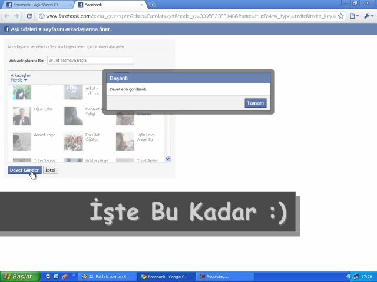This screenshot has height=282, width=377.
Task: Select friend Ahmet Kaya's thumbnail
Action: [22, 142]
